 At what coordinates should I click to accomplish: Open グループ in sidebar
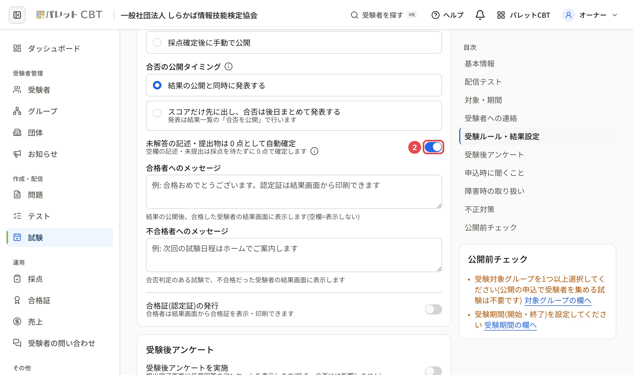[x=60, y=111]
